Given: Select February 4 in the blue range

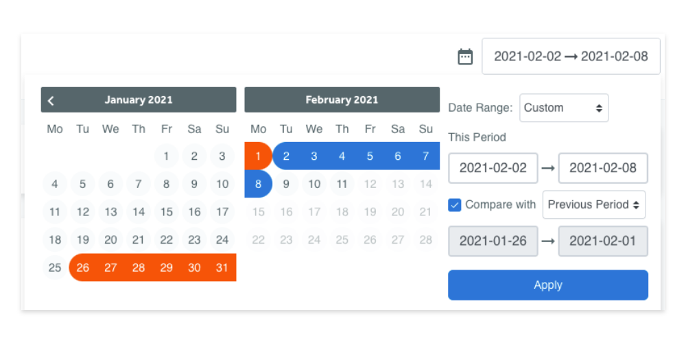Looking at the screenshot, I should pyautogui.click(x=342, y=156).
